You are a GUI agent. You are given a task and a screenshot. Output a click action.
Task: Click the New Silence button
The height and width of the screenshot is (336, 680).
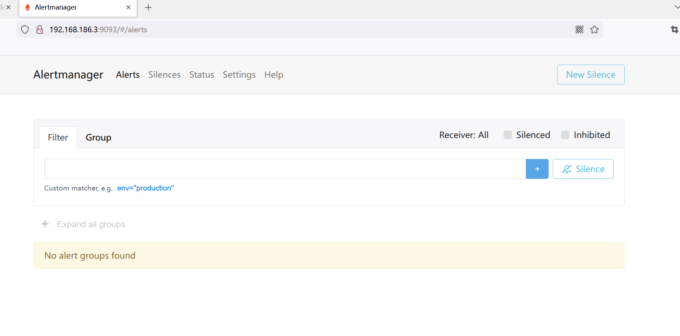pyautogui.click(x=591, y=75)
